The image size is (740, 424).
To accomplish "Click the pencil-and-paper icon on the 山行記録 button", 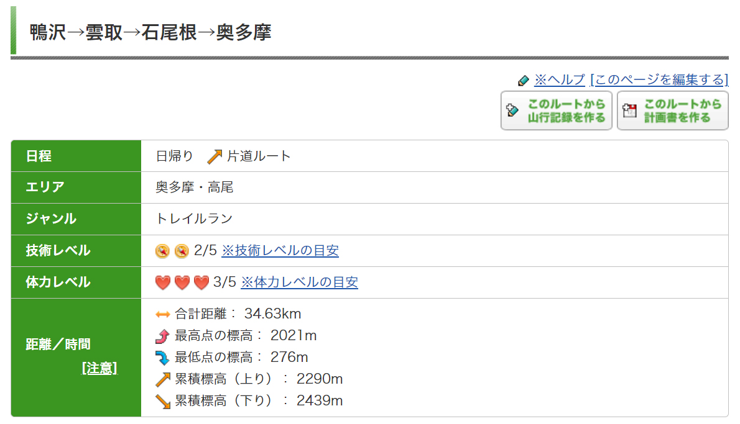I will (512, 111).
